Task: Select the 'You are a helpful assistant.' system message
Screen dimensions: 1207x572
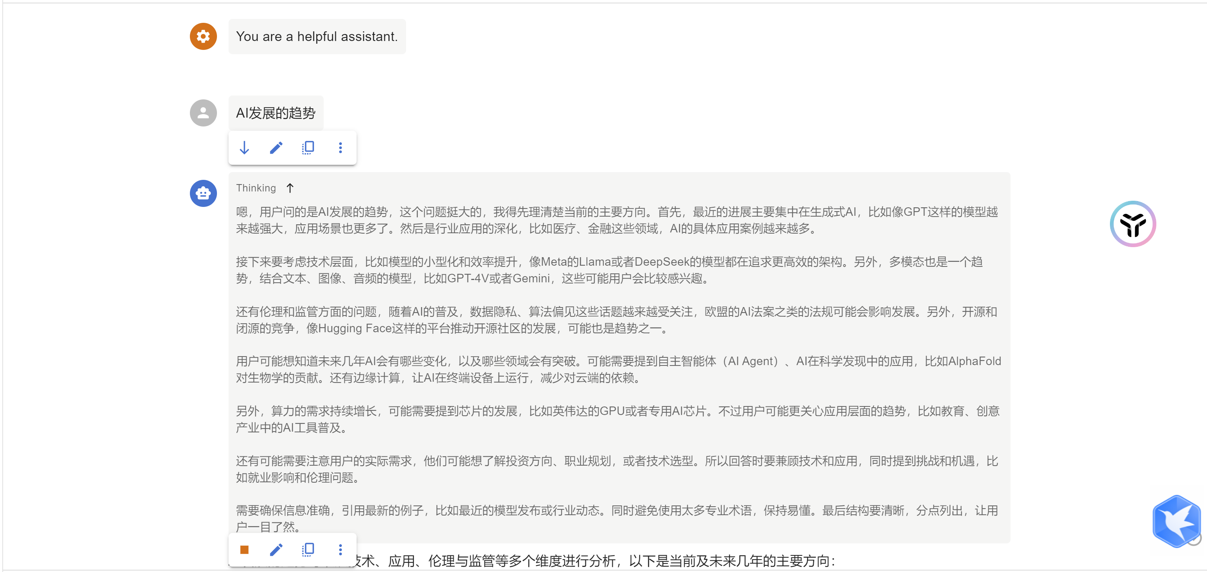Action: point(317,36)
